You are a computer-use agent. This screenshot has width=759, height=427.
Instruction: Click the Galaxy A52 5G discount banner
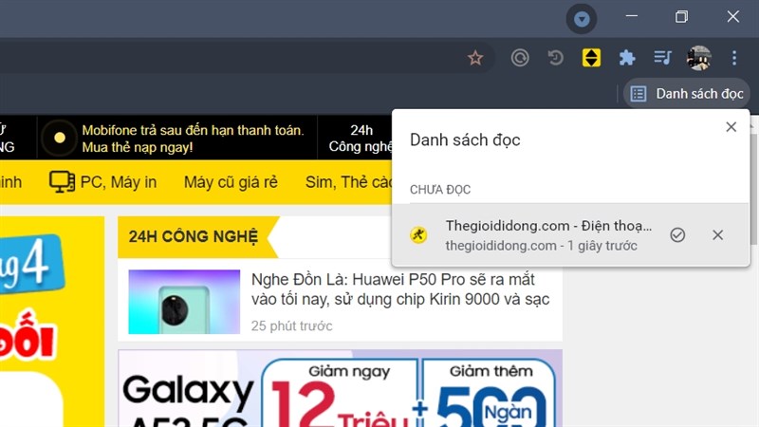(x=341, y=388)
